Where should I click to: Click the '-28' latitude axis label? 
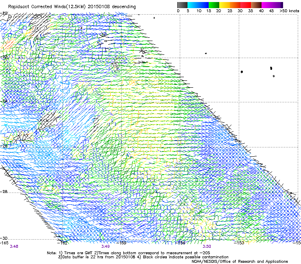tap(4, 192)
